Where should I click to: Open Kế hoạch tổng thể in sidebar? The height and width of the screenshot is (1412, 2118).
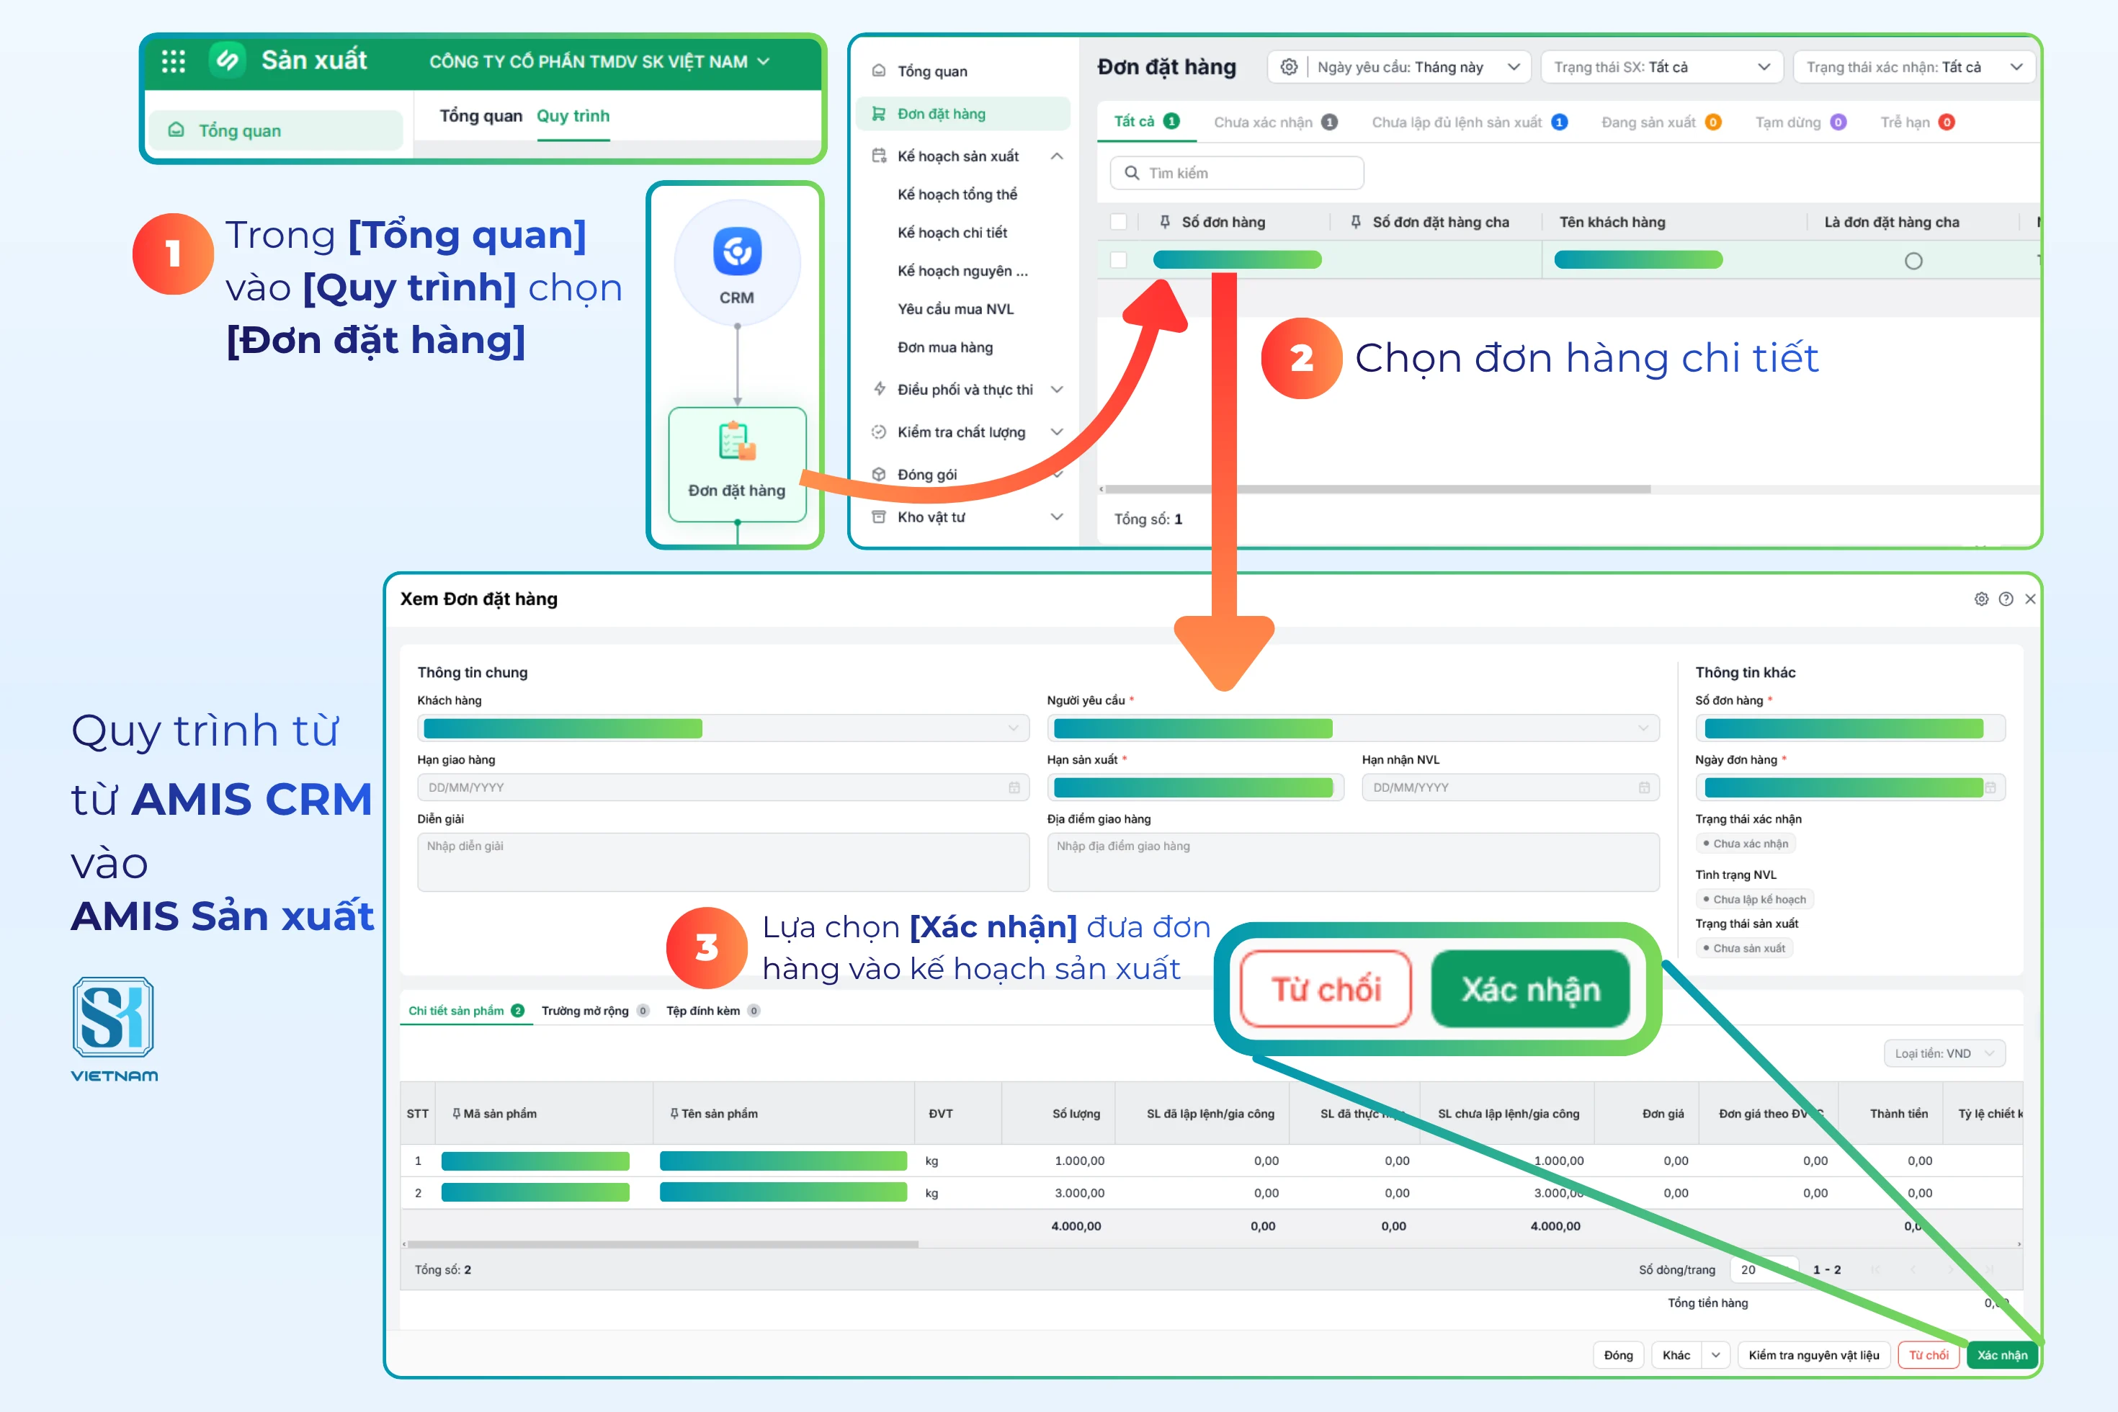(x=957, y=195)
